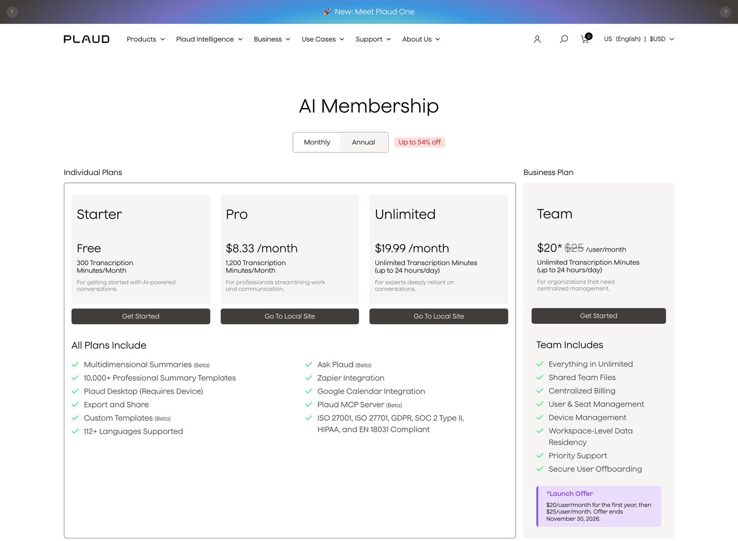The height and width of the screenshot is (541, 738).
Task: Click User & Seat Management feature
Action: tap(596, 404)
